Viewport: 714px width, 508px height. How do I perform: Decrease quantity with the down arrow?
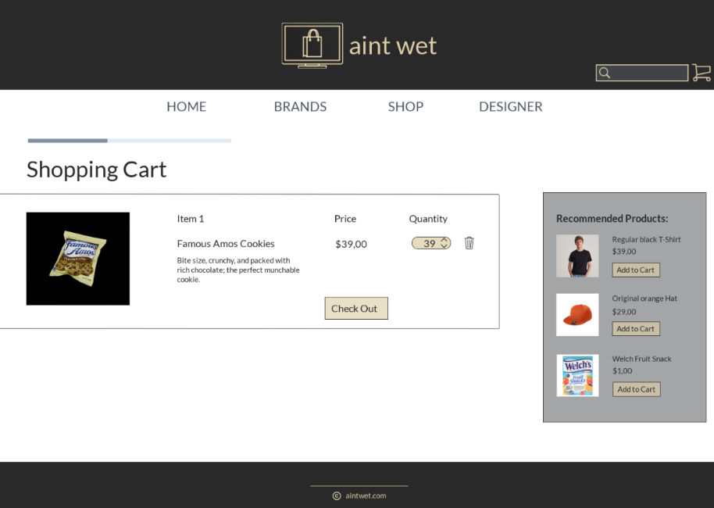(x=444, y=246)
